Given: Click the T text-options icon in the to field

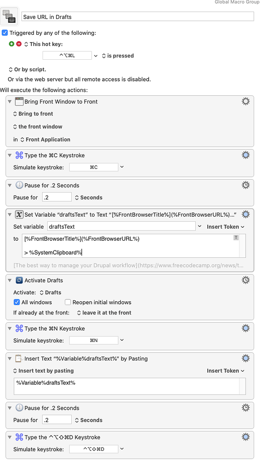Looking at the screenshot, I should pos(236,238).
